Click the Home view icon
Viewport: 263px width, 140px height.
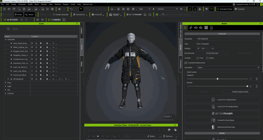pyautogui.click(x=112, y=9)
